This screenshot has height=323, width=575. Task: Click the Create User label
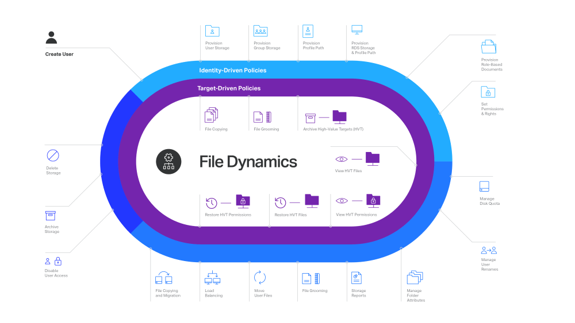click(59, 54)
